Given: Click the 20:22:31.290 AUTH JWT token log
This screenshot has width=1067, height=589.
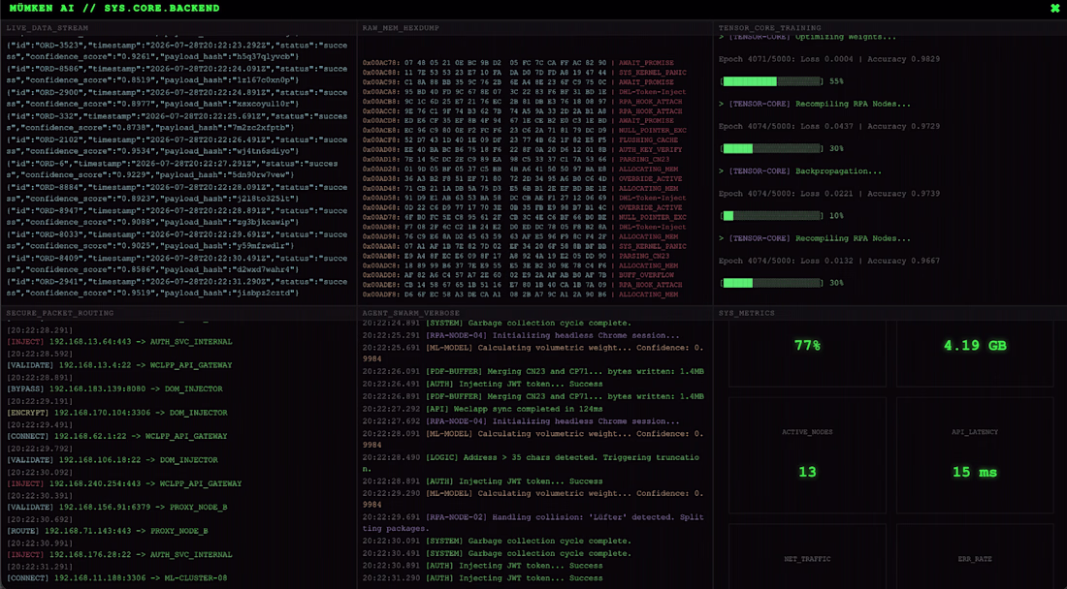Looking at the screenshot, I should click(482, 578).
